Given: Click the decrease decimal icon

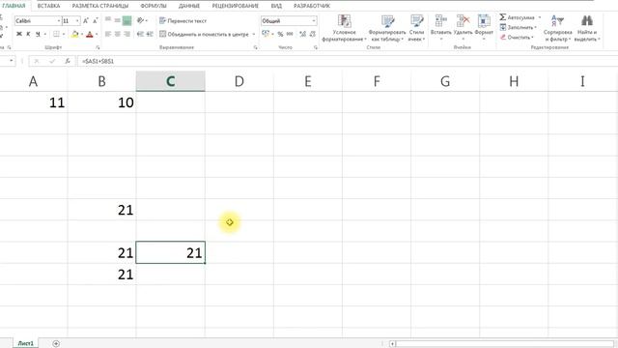Looking at the screenshot, I should [x=313, y=35].
